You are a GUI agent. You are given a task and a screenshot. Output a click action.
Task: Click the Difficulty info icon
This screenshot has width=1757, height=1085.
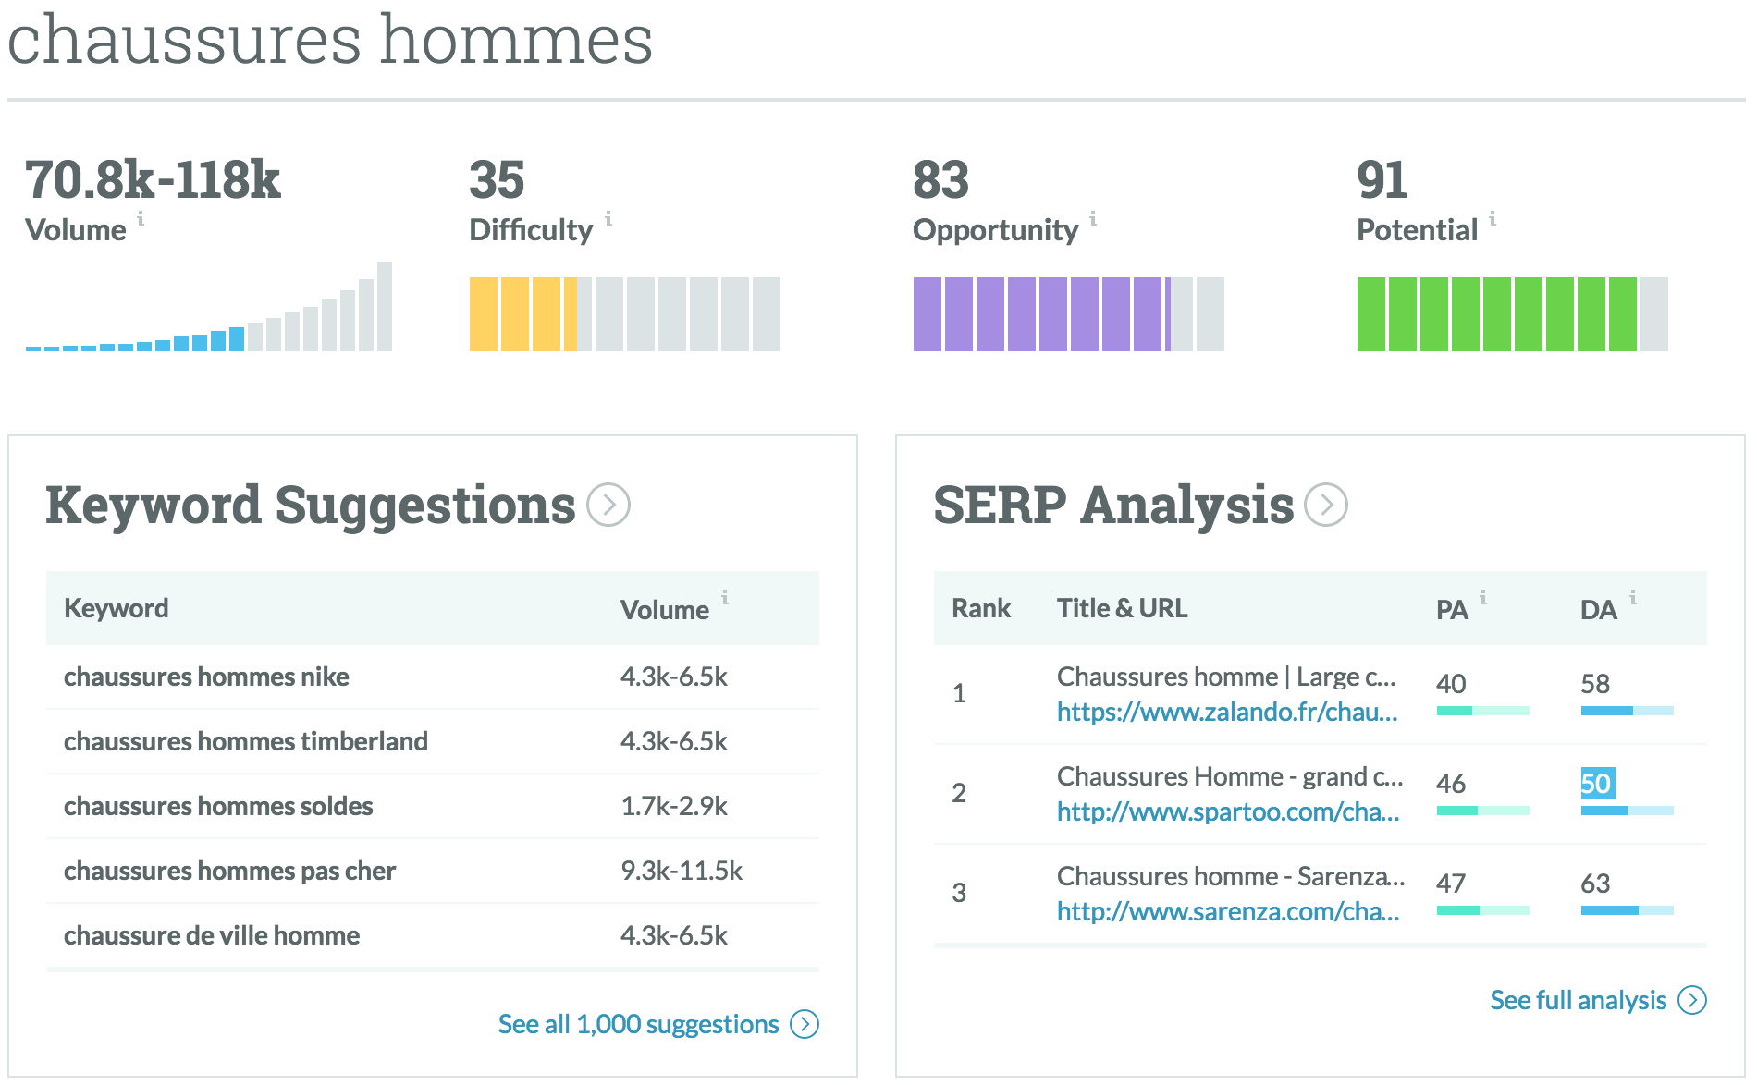608,219
